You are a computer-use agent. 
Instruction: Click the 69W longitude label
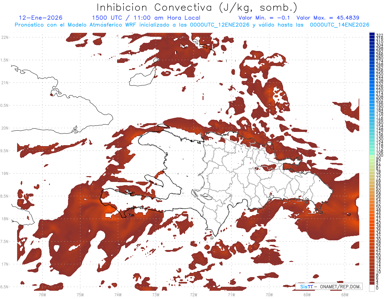[x=307, y=294]
